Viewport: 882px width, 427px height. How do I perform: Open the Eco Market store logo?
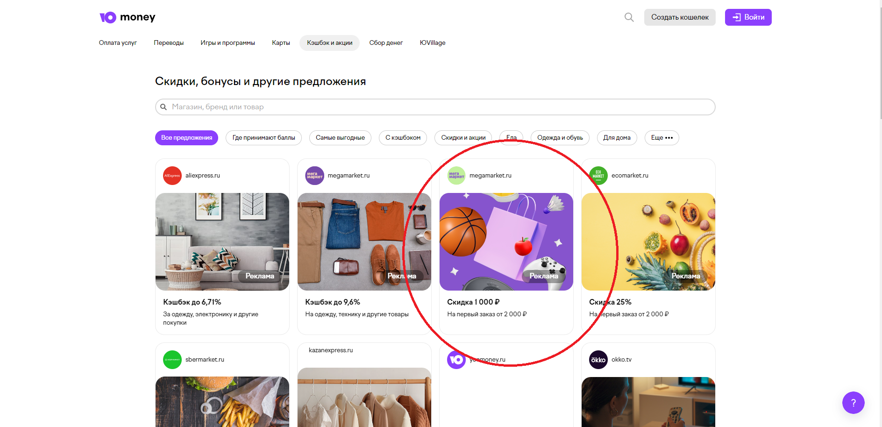(598, 176)
